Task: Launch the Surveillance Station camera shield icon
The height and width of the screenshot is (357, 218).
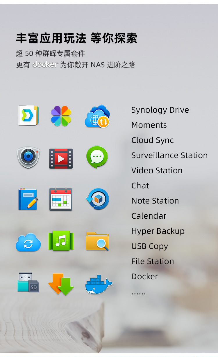Action: (x=28, y=158)
